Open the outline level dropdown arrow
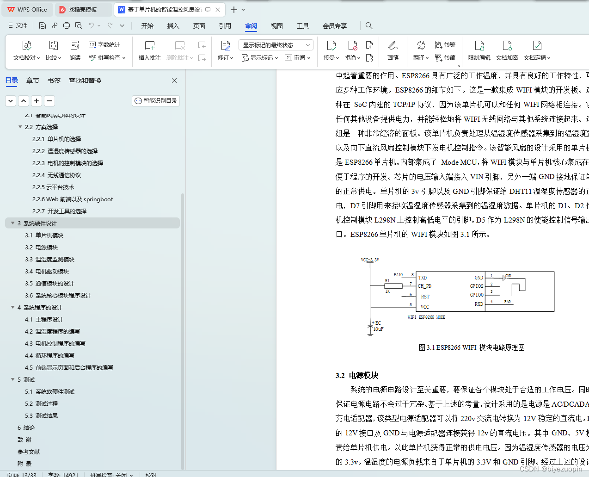The image size is (589, 477). pyautogui.click(x=11, y=101)
